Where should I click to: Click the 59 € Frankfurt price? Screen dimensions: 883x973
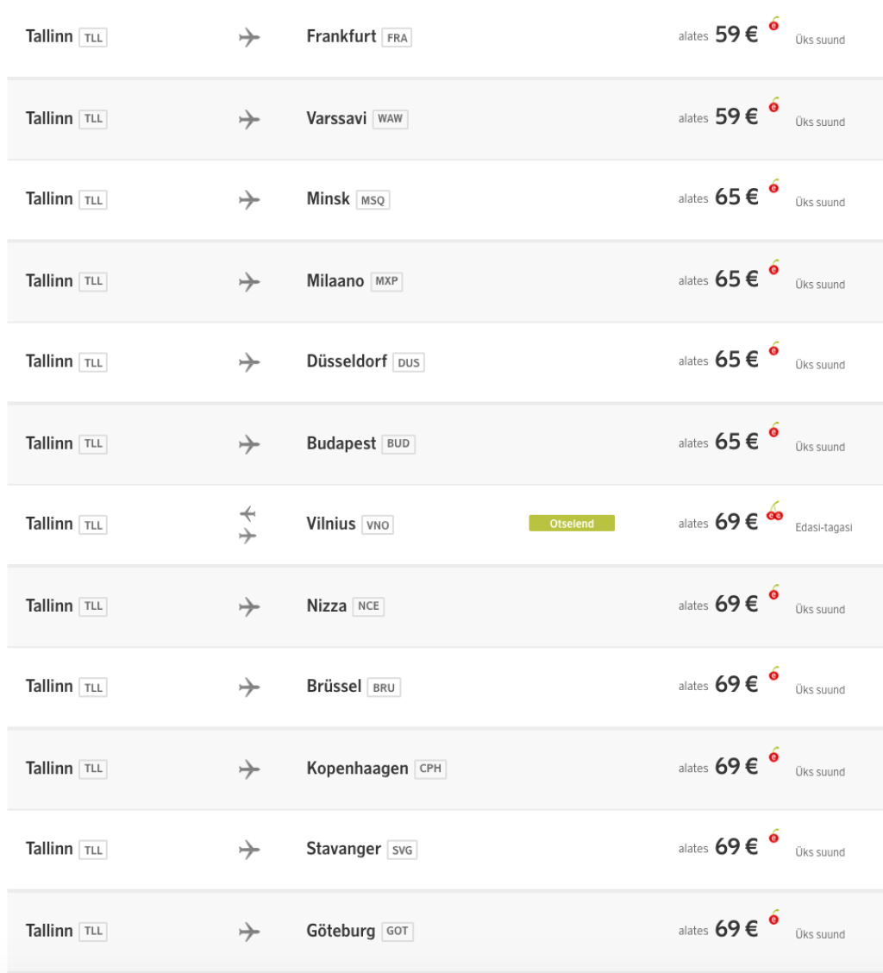coord(736,38)
